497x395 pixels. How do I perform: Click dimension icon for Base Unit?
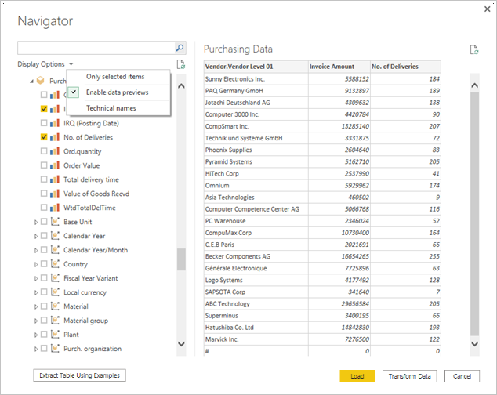55,222
